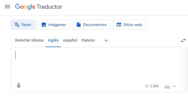Swap source and target languages
Image resolution: width=188 pixels, height=107 pixels.
click(x=183, y=41)
